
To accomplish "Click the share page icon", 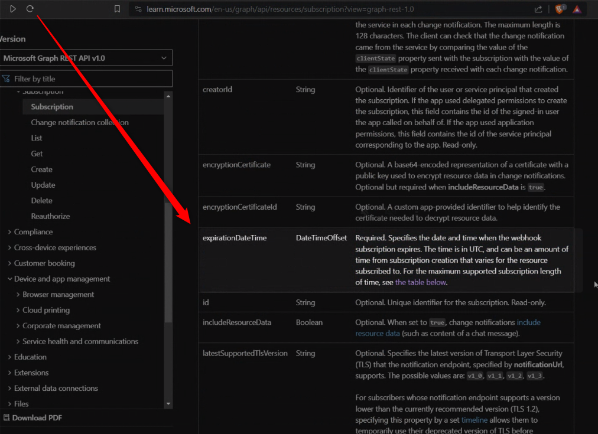I will click(538, 9).
